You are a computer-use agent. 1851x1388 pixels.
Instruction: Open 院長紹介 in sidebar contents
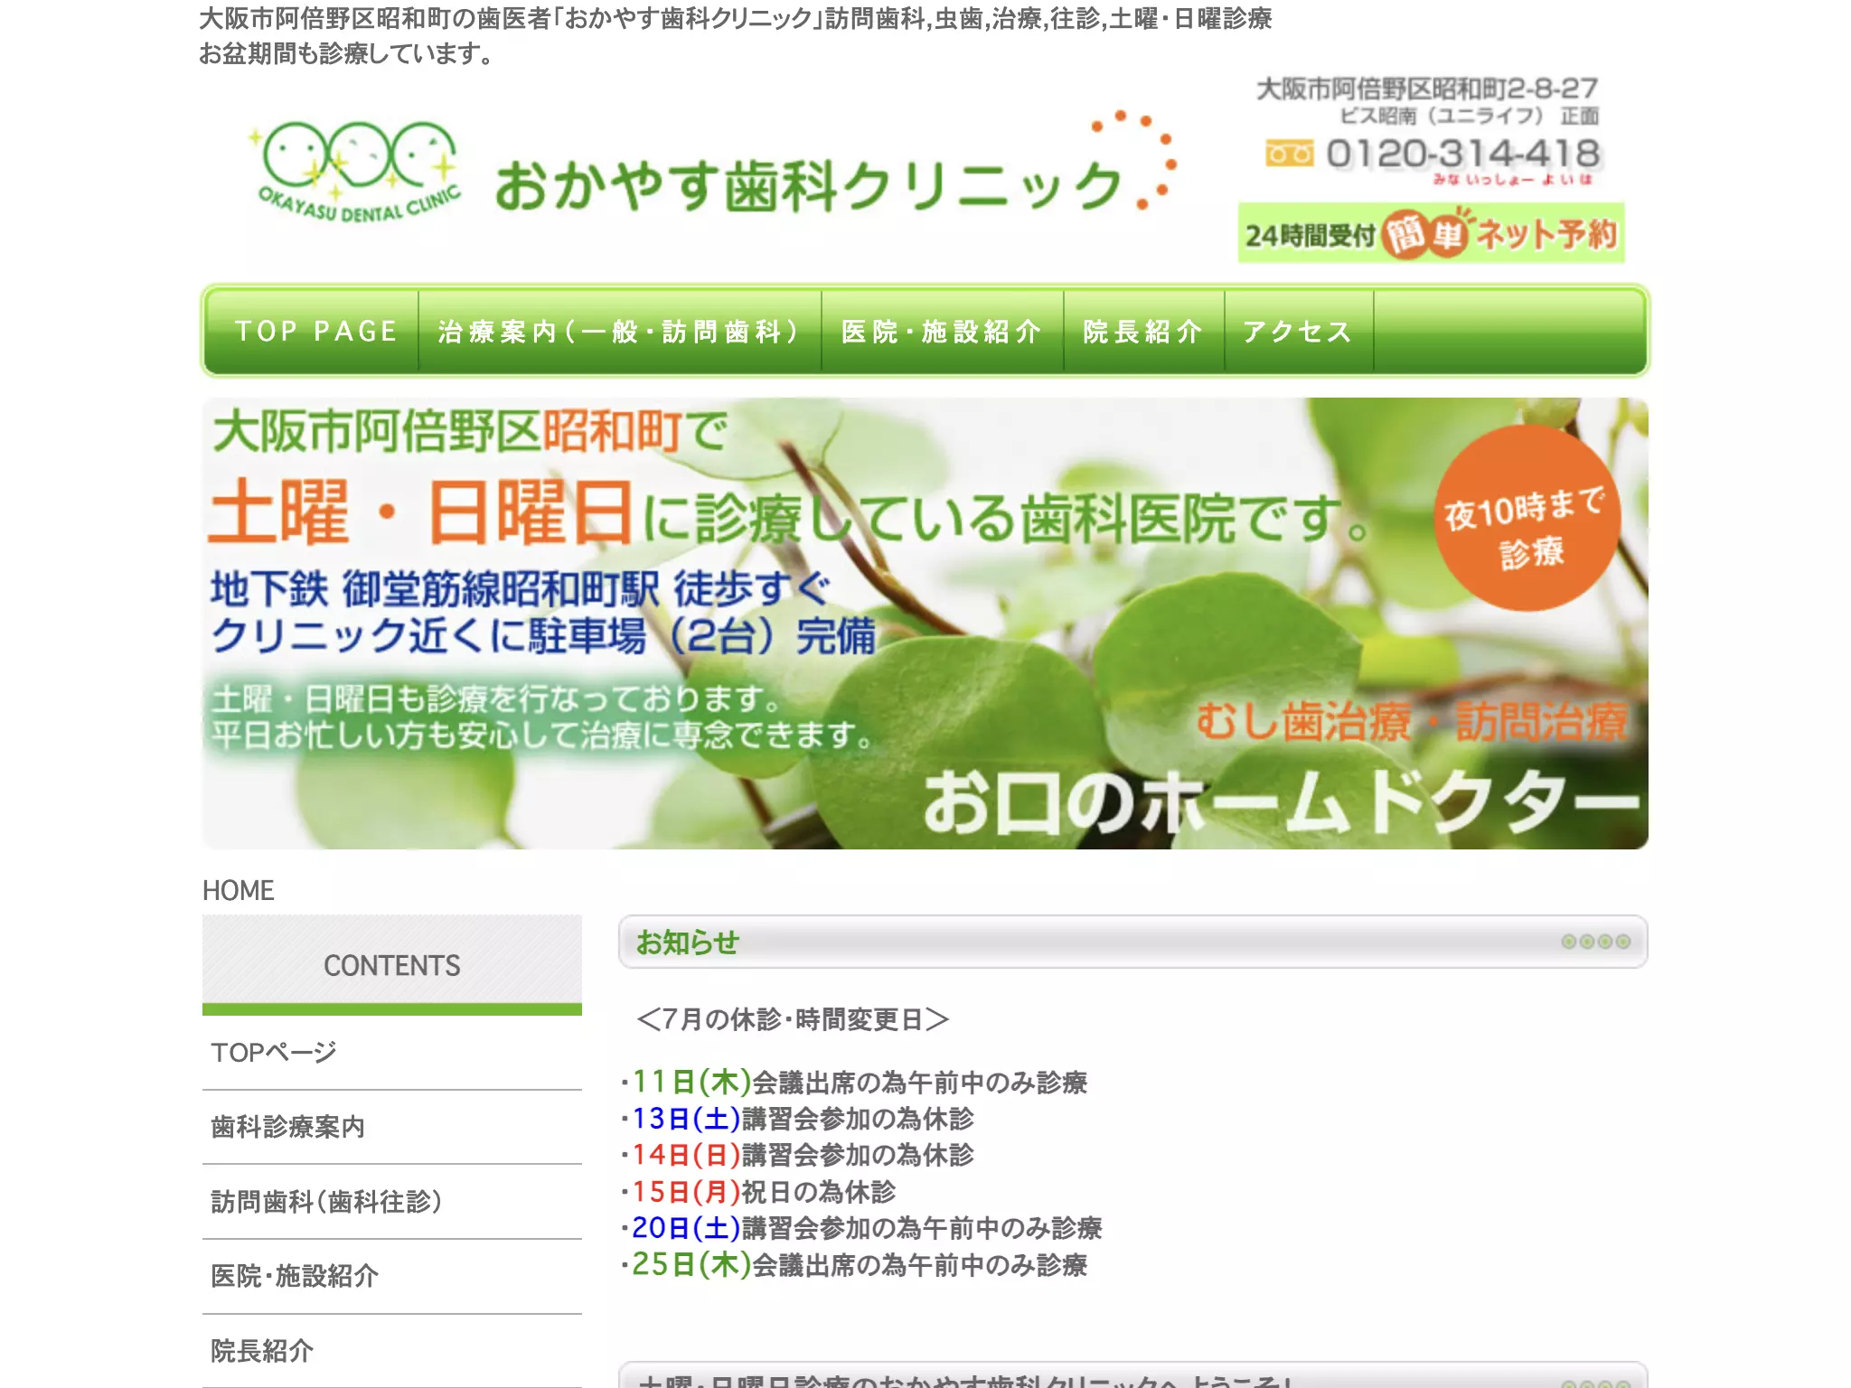click(391, 1351)
